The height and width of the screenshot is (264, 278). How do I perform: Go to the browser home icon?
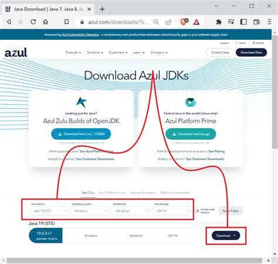click(x=46, y=22)
